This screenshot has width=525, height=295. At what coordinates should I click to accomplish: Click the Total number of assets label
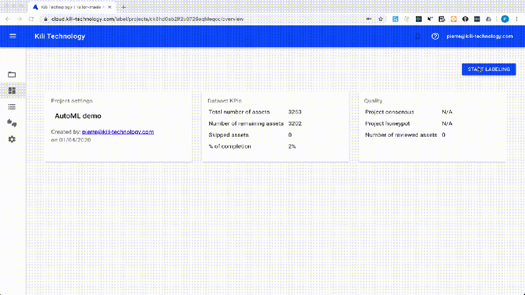click(239, 112)
